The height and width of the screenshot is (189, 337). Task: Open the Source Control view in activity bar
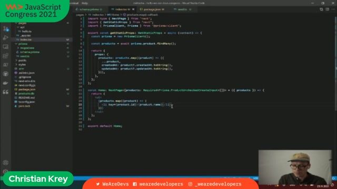point(6,29)
